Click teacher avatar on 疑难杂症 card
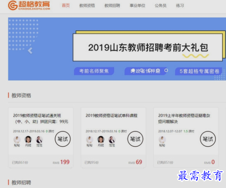This screenshot has height=188, width=226. (x=162, y=139)
